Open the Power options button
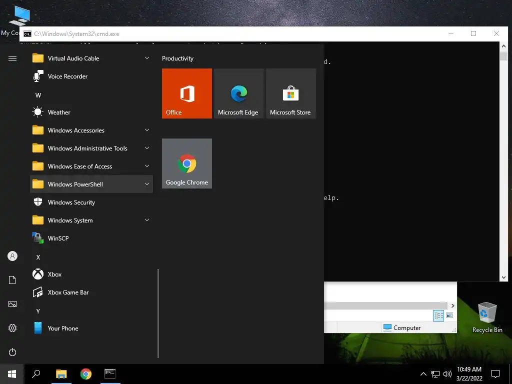 [12, 352]
